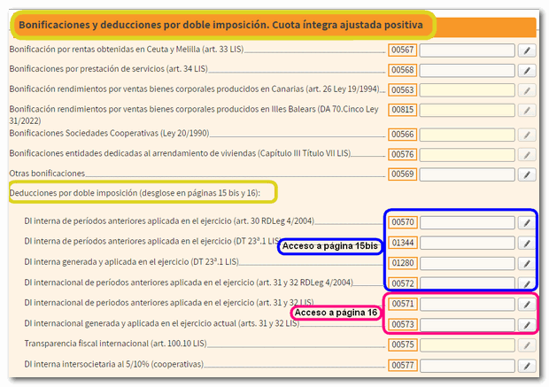549x387 pixels.
Task: Click the 'Acceso a página 15bis' label
Action: pyautogui.click(x=329, y=247)
